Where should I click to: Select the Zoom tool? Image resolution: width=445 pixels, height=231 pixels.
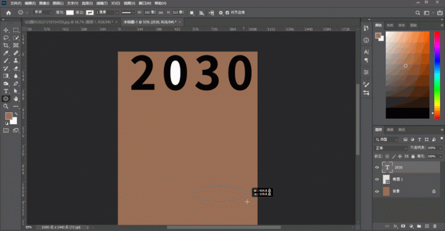(6, 107)
